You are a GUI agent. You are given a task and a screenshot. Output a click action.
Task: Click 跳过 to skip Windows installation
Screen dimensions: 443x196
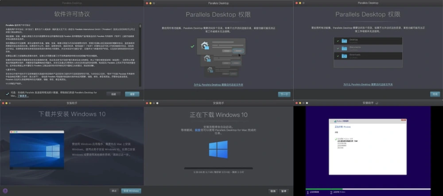(114, 191)
